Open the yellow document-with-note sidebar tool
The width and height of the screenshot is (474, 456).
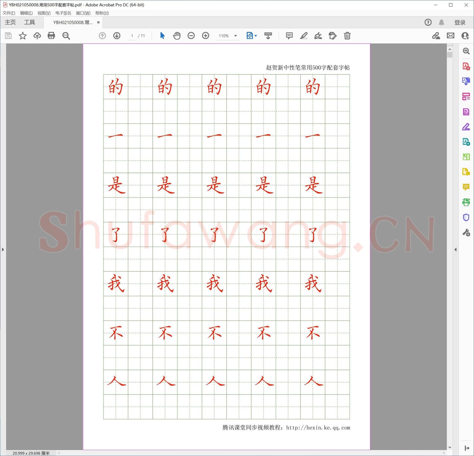click(466, 172)
